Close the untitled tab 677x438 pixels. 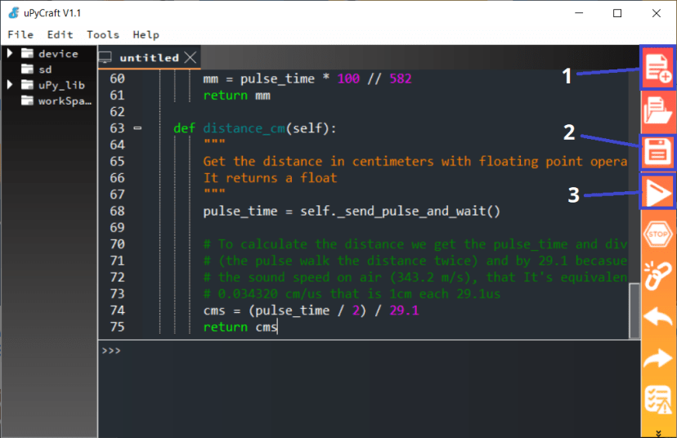coord(191,57)
